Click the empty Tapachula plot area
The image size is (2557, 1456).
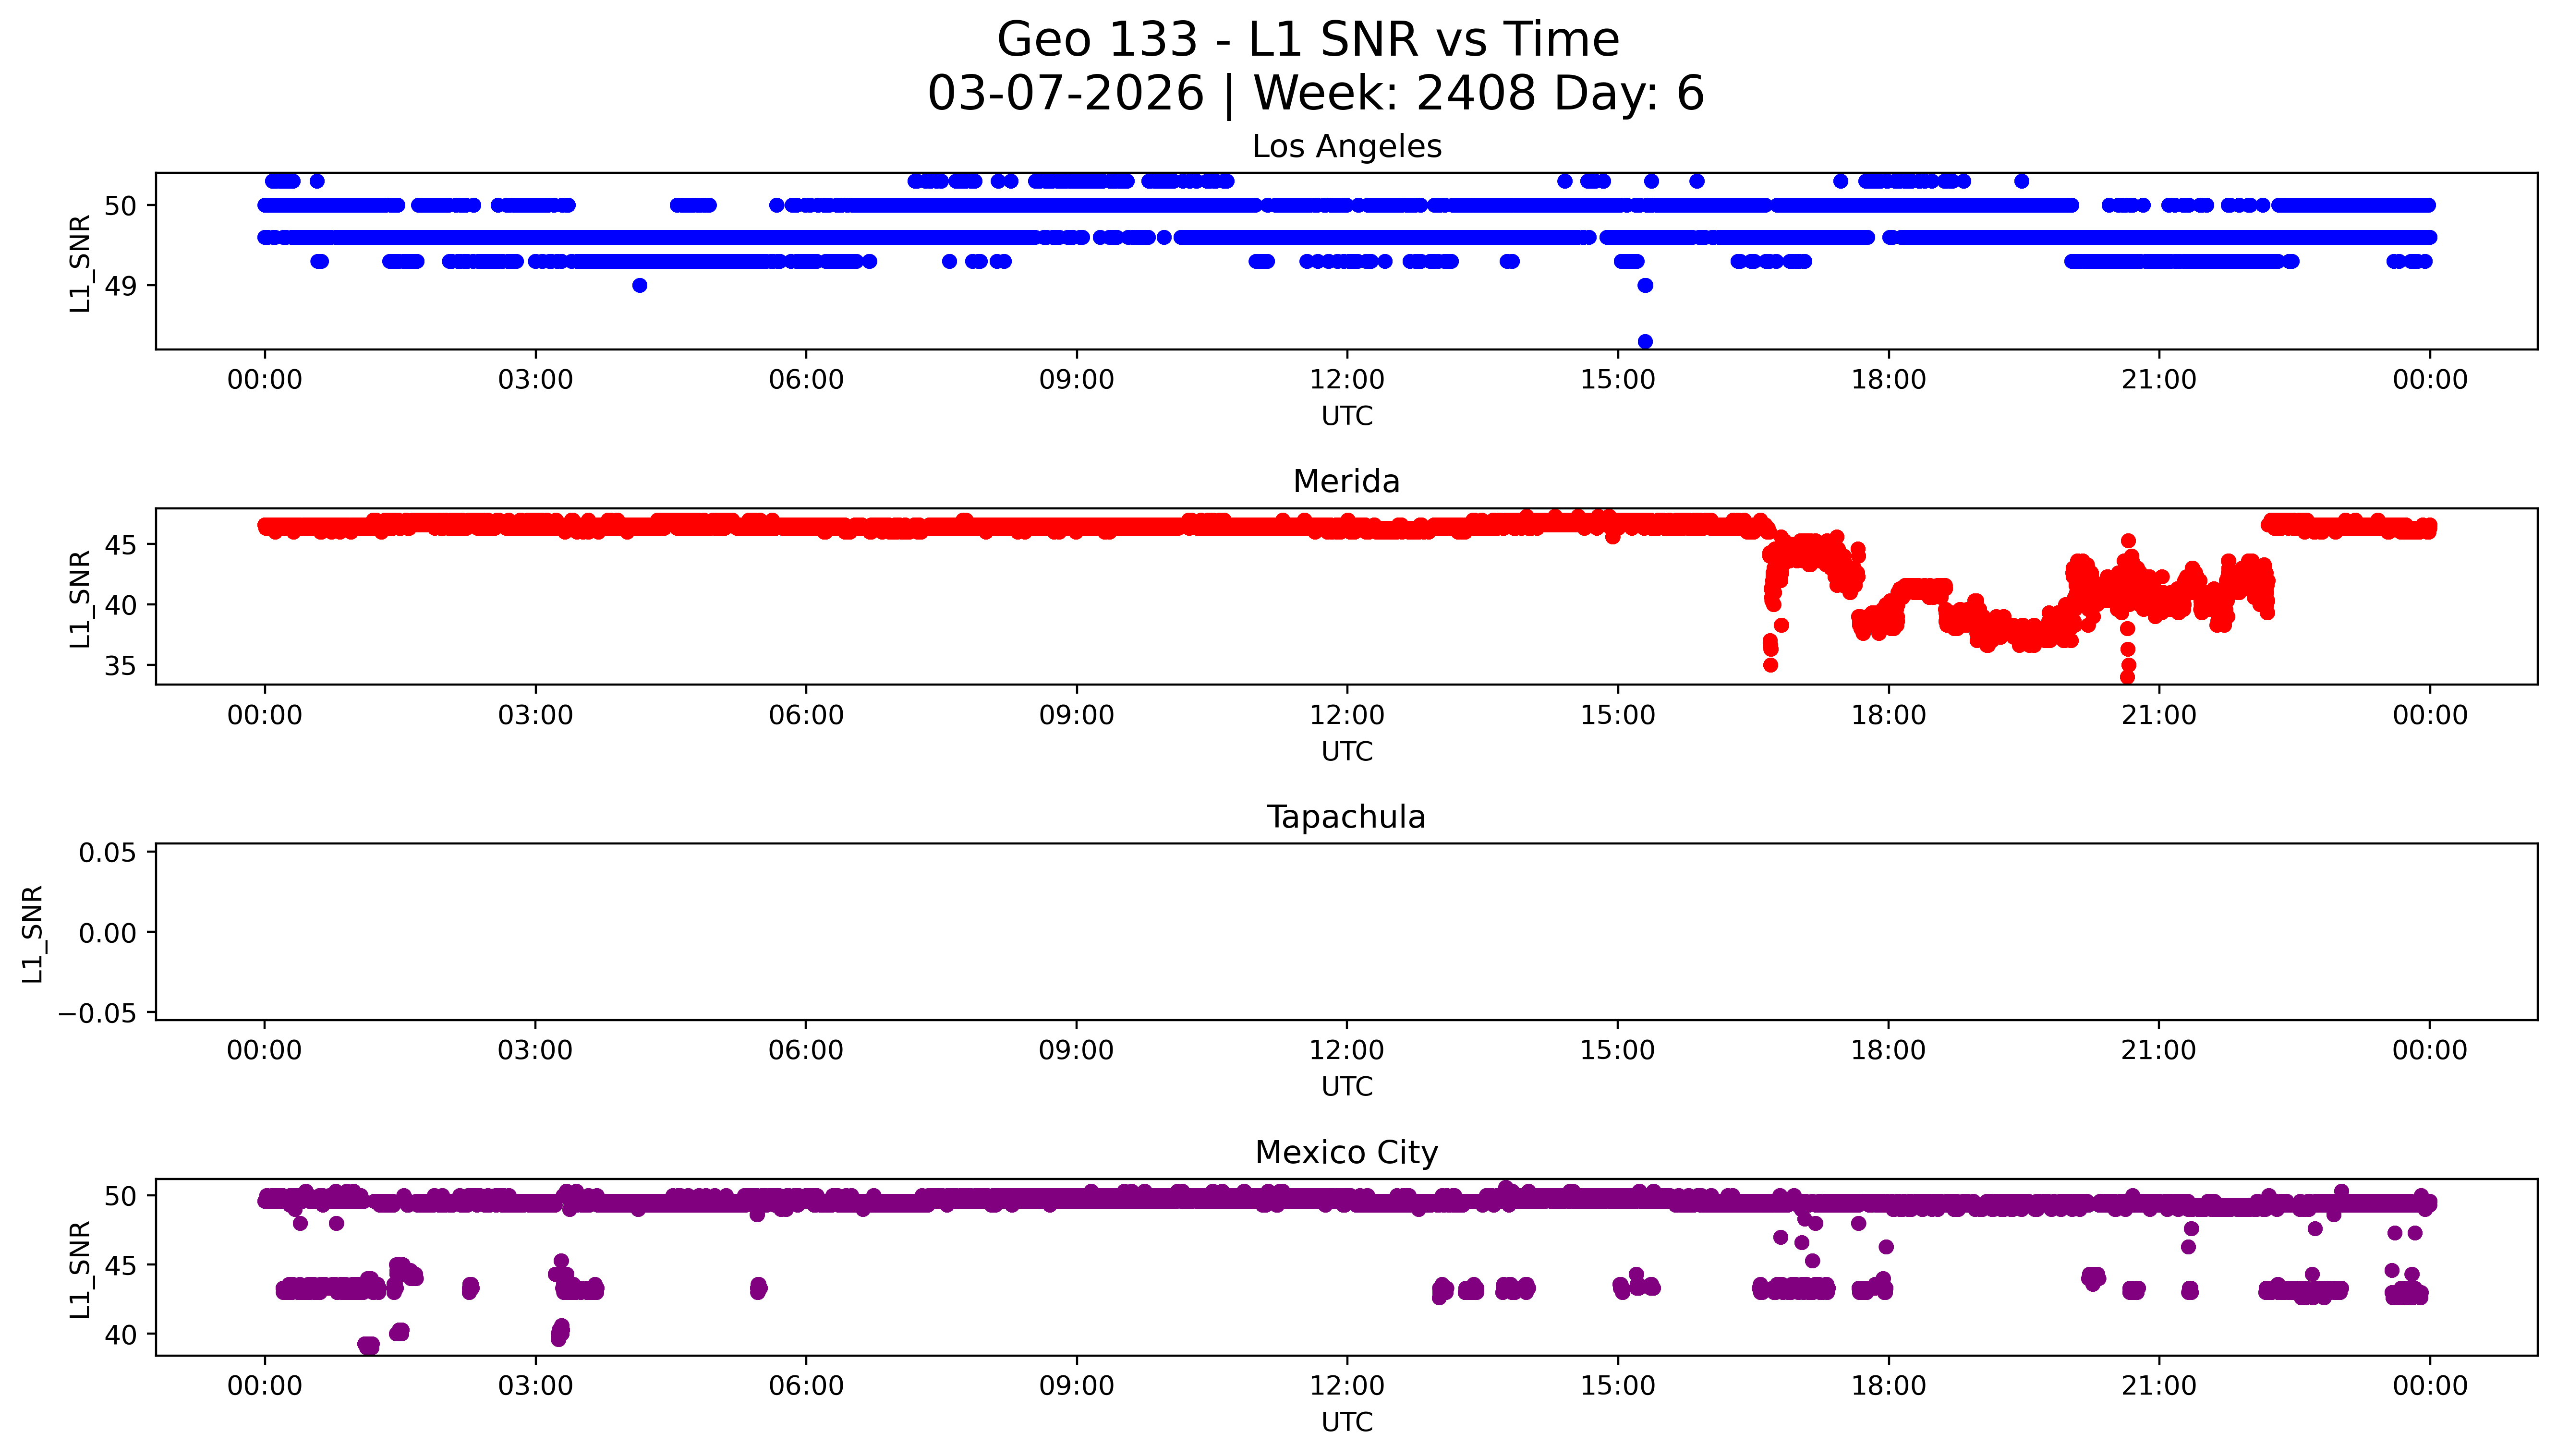pos(1346,932)
